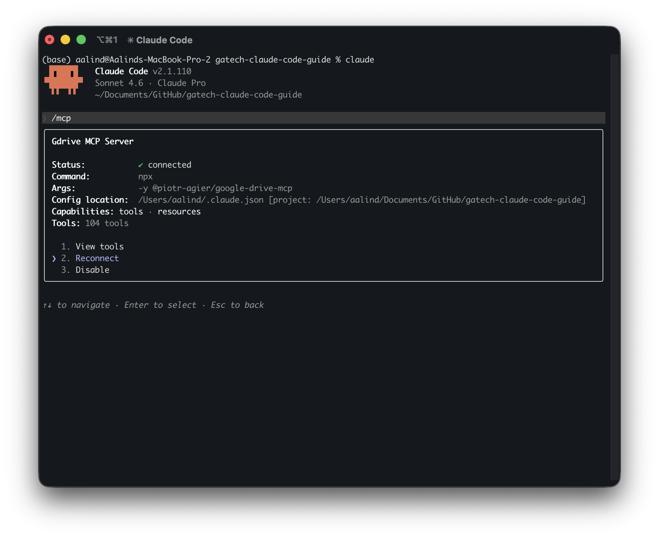Click the red traffic light button

(x=50, y=40)
